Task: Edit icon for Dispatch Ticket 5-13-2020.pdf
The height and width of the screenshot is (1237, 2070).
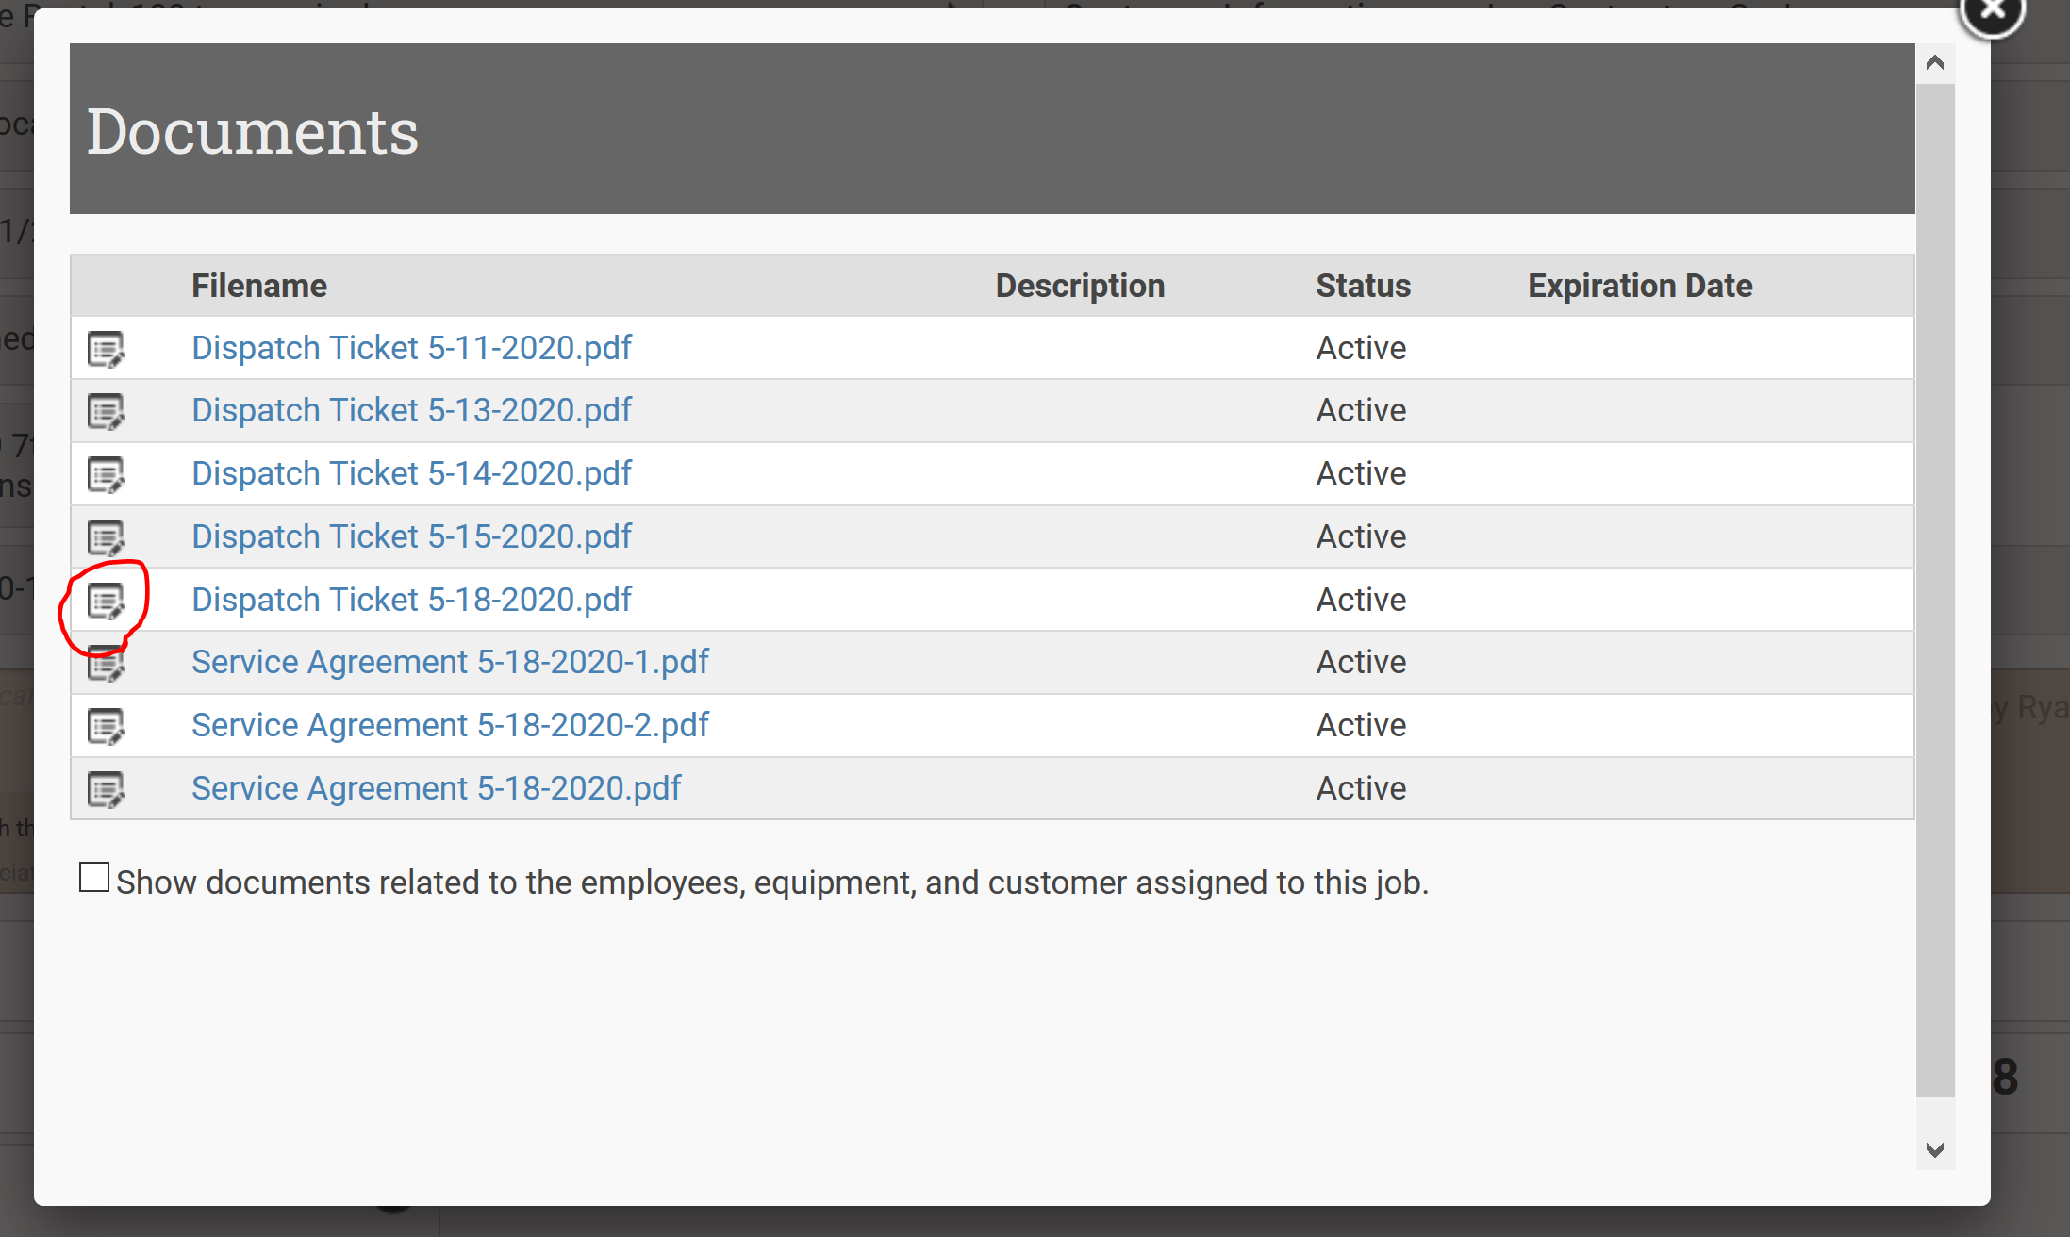Action: coord(106,412)
